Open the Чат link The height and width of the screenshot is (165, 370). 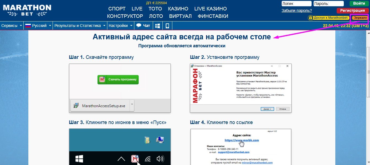click(143, 26)
